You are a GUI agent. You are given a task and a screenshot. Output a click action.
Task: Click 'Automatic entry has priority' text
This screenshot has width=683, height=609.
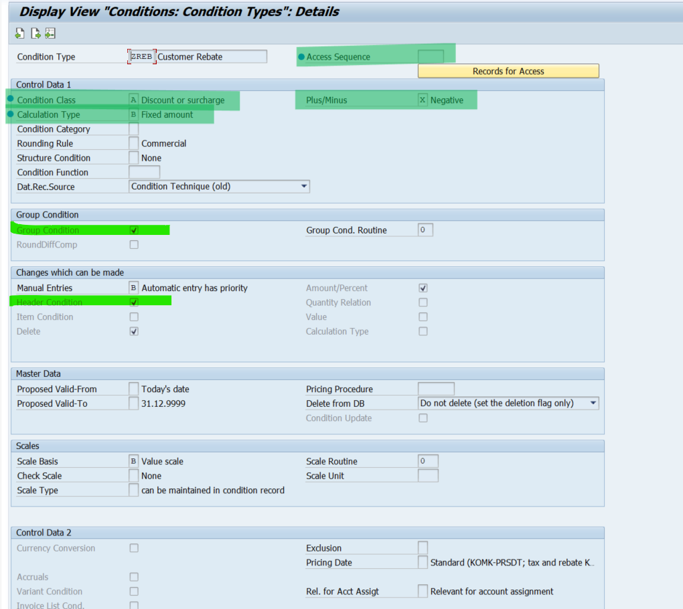(194, 288)
